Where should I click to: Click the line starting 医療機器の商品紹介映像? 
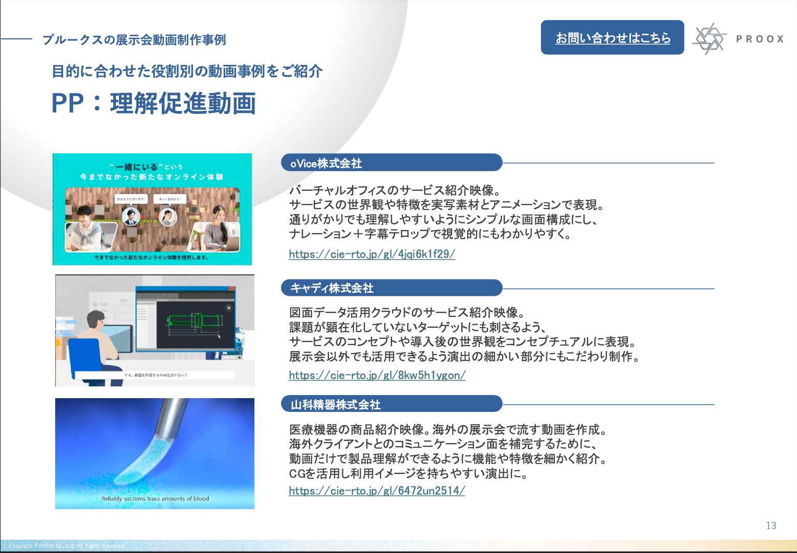[448, 429]
